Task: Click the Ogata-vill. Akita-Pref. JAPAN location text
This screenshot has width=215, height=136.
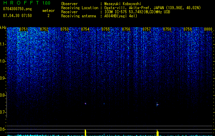Action: pos(152,8)
